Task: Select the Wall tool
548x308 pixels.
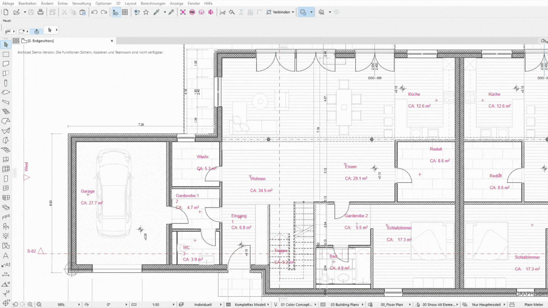Action: click(6, 64)
